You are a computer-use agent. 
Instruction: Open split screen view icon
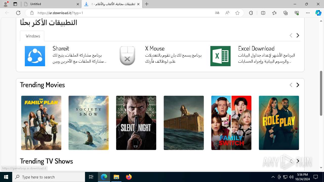pos(263,13)
